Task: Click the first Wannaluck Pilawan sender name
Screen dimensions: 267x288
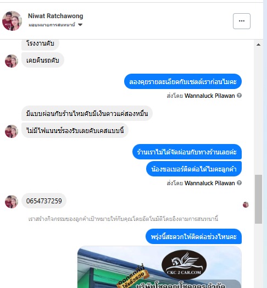Action: point(209,96)
